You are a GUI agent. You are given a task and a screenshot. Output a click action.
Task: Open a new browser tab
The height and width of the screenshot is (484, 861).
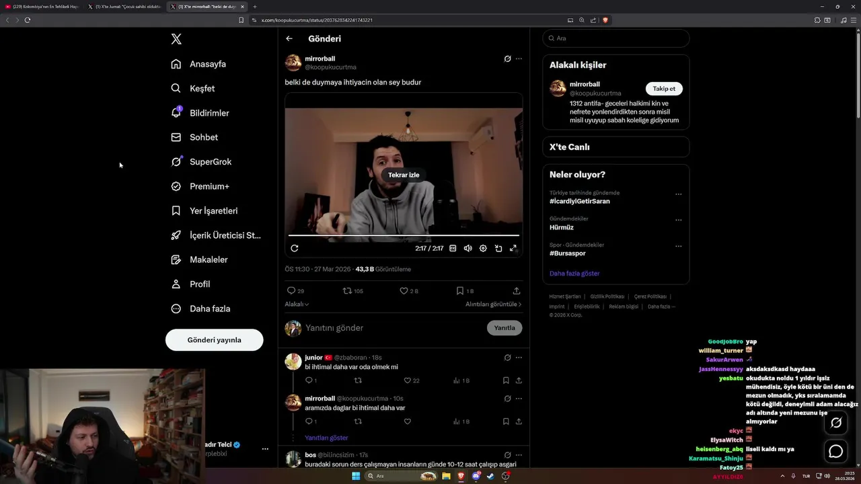(x=255, y=7)
